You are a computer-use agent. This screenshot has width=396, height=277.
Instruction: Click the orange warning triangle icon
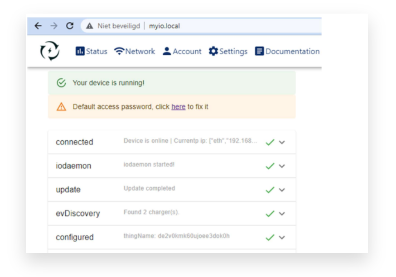pyautogui.click(x=61, y=107)
